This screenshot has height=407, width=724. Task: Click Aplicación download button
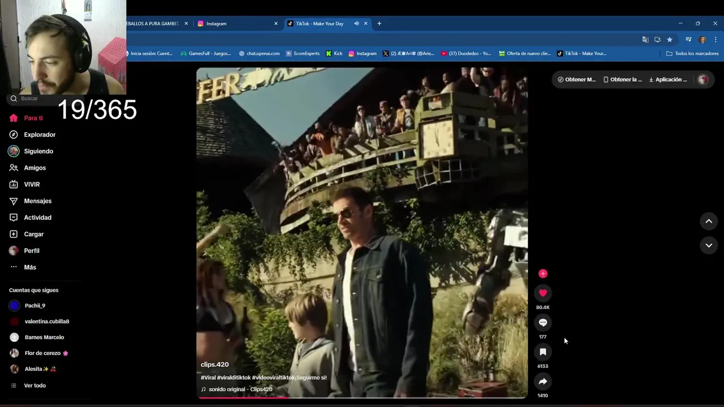667,80
